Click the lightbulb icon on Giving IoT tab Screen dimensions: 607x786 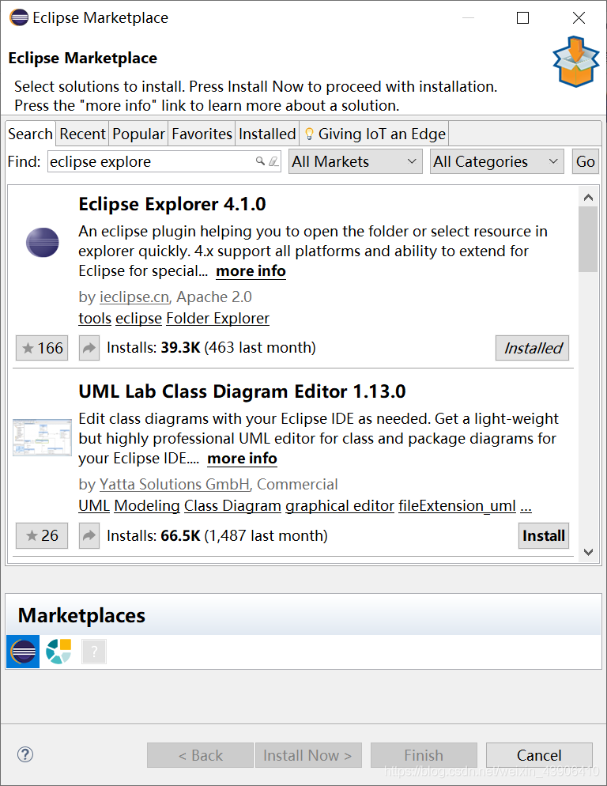pos(309,134)
